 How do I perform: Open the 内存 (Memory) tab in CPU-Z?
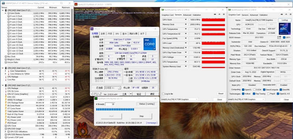click(x=110, y=34)
